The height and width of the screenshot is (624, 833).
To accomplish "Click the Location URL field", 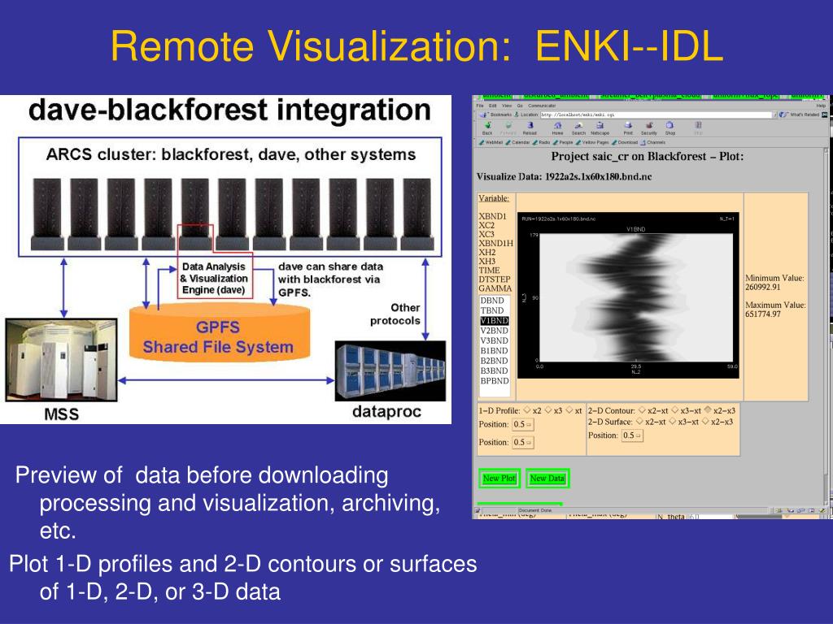I will (656, 115).
